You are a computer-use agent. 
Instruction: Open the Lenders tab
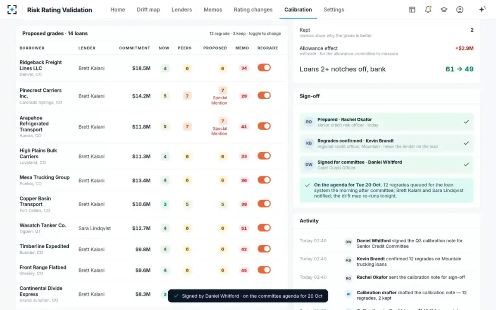coord(182,10)
